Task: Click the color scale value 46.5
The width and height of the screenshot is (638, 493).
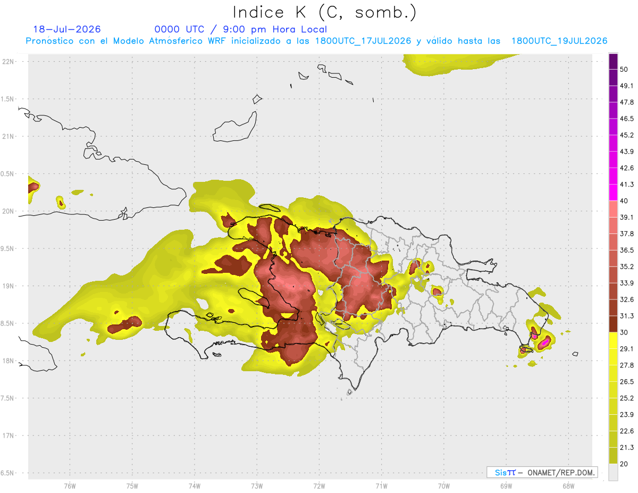Action: pyautogui.click(x=627, y=119)
